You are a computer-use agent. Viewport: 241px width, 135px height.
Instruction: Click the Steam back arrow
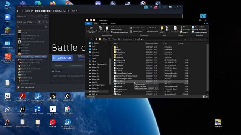(18, 11)
